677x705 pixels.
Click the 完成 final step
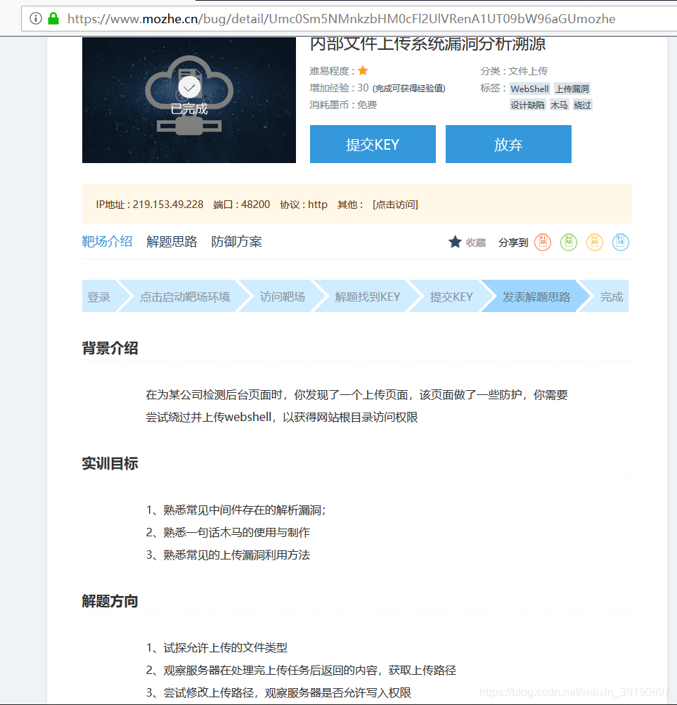[x=612, y=297]
